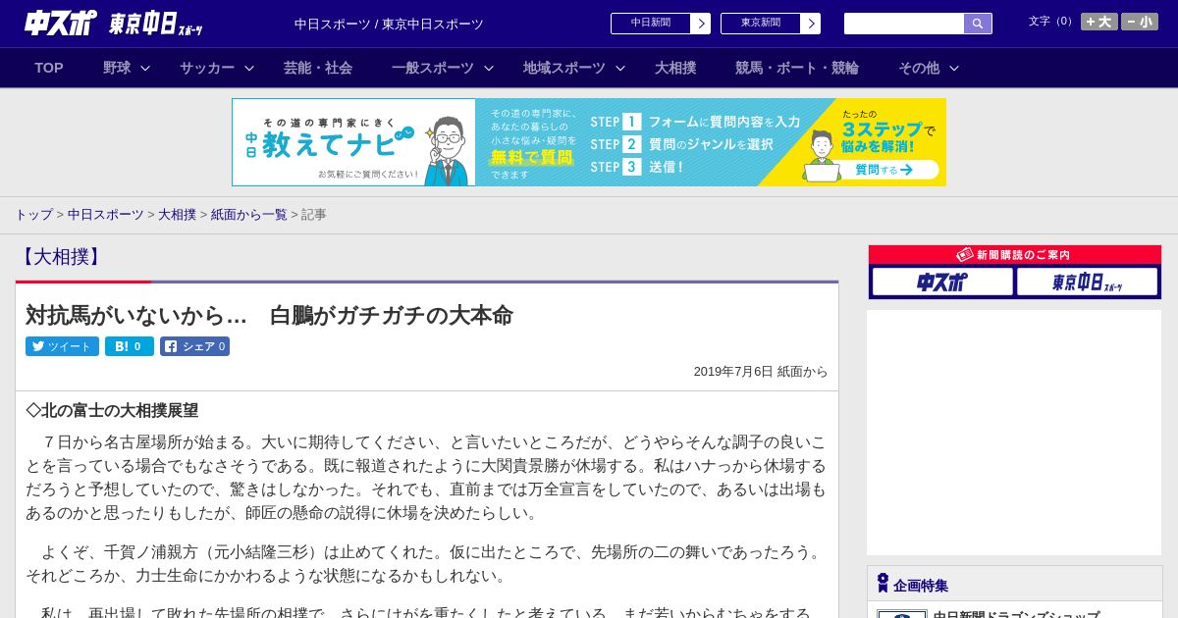Image resolution: width=1178 pixels, height=618 pixels.
Task: Click the search magnifier button
Action: (x=978, y=24)
